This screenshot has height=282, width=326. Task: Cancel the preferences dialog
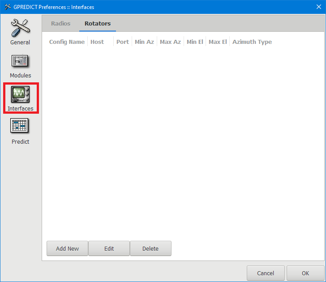[x=266, y=273]
